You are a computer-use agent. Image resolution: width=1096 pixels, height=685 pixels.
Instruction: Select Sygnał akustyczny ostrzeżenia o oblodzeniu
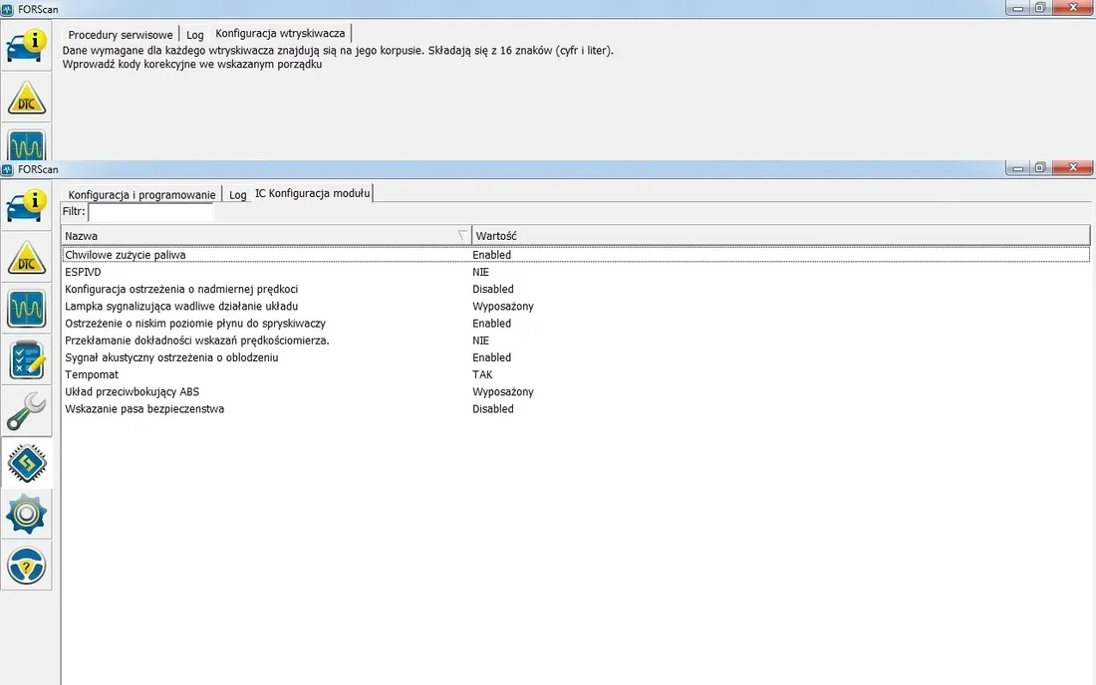tap(576, 357)
